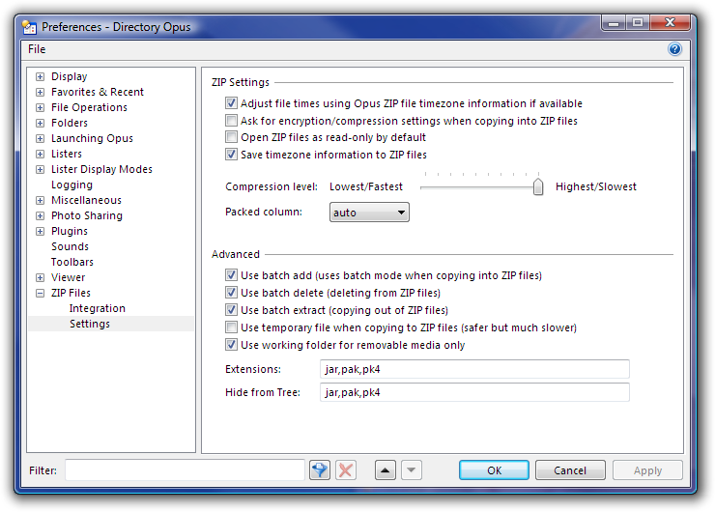Select Integration under ZIP Files

click(x=97, y=309)
